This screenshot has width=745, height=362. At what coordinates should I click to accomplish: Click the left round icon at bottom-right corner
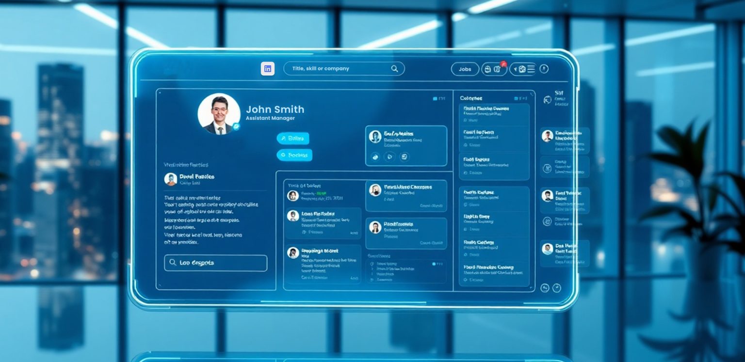pos(545,288)
